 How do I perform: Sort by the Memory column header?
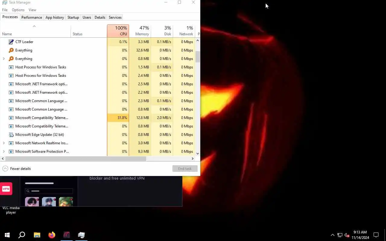point(140,31)
